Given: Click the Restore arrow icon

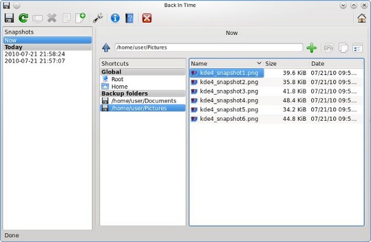Looking at the screenshot, I should (328, 47).
